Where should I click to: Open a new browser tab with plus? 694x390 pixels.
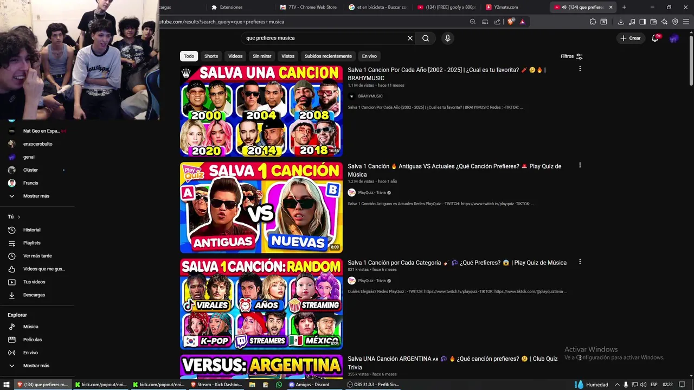[624, 7]
